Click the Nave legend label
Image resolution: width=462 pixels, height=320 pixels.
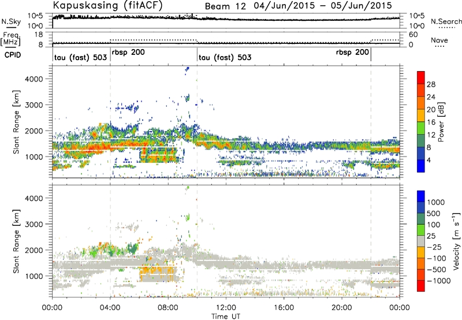click(439, 40)
